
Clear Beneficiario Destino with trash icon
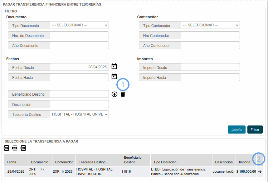[x=123, y=94]
